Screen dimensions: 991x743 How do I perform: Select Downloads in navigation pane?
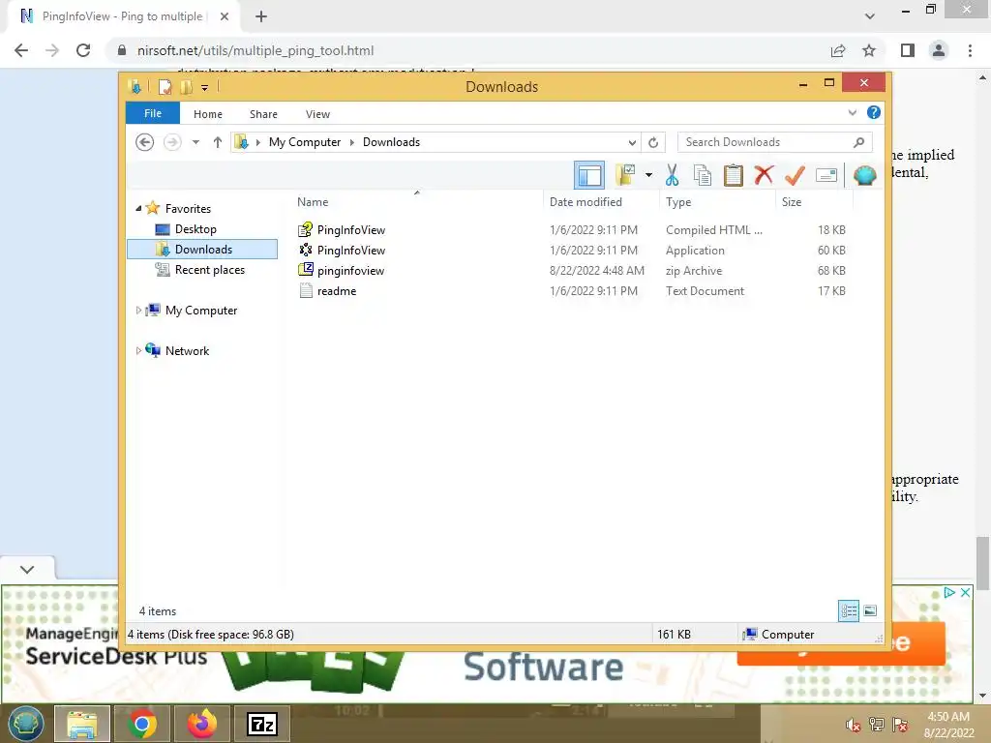point(202,249)
